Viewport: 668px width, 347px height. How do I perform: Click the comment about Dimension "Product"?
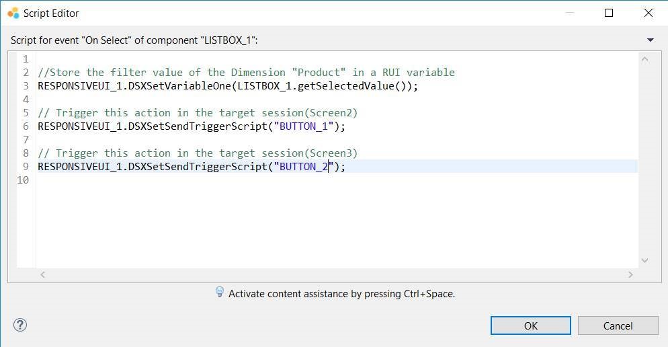point(246,73)
